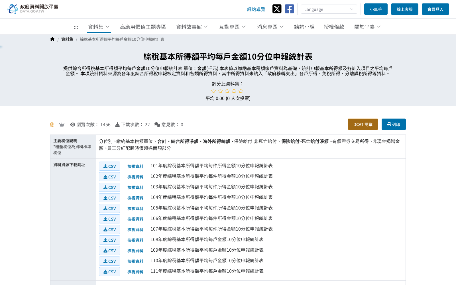
Task: Open 高應用價值主題專區 menu item
Action: [x=143, y=27]
